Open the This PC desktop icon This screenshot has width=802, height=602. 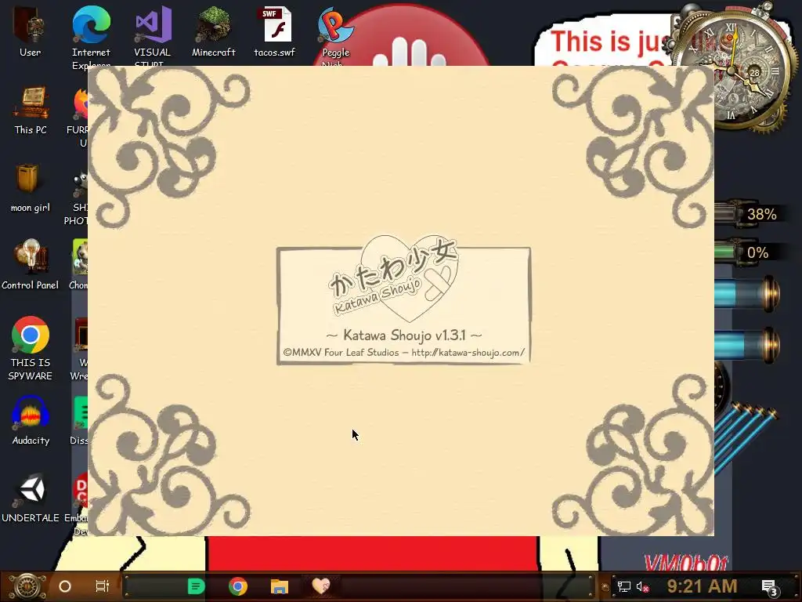31,111
